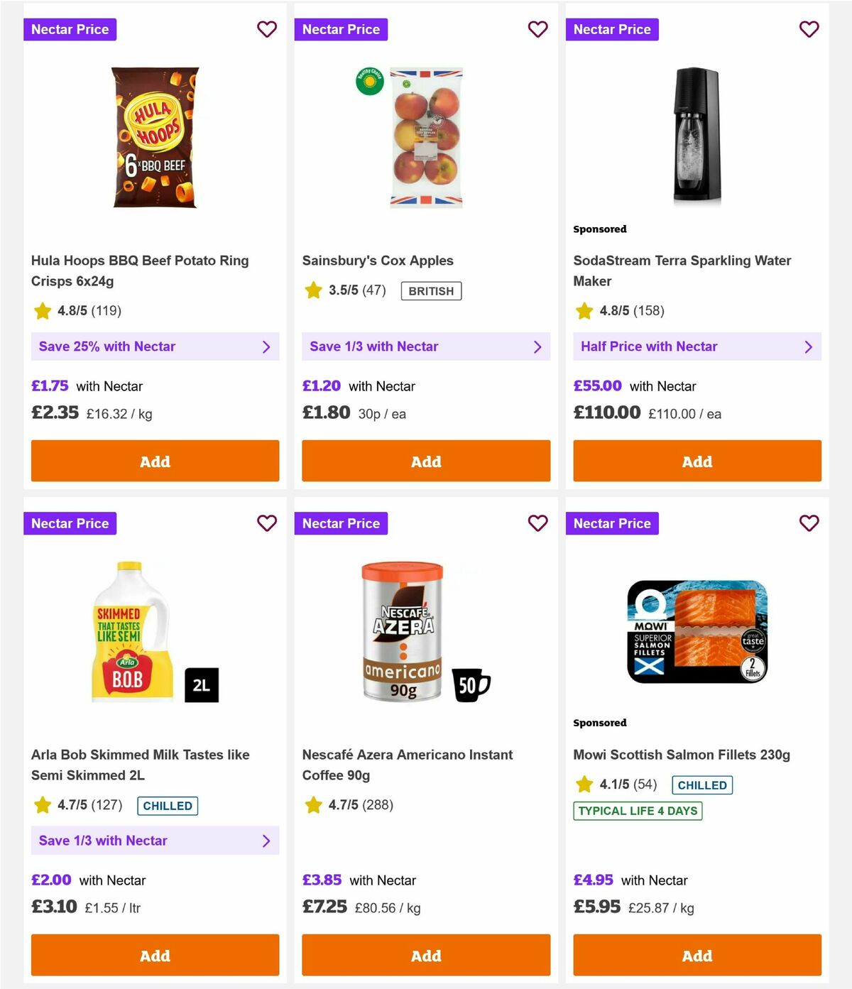Toggle the BRITISH label on Cox Apples
Viewport: 852px width, 989px height.
430,290
